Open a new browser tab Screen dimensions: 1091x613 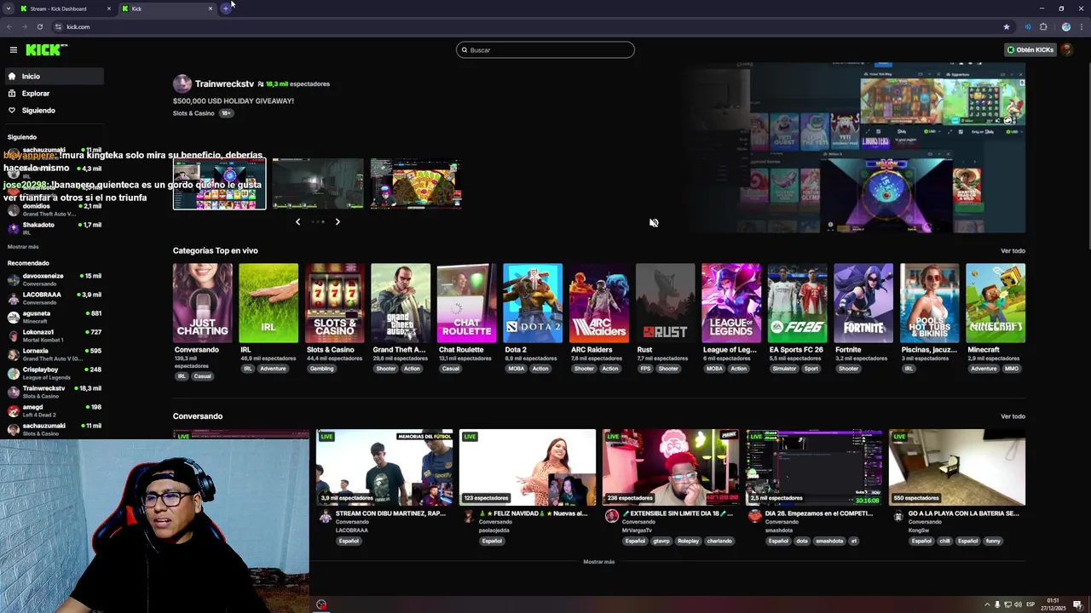pyautogui.click(x=226, y=9)
